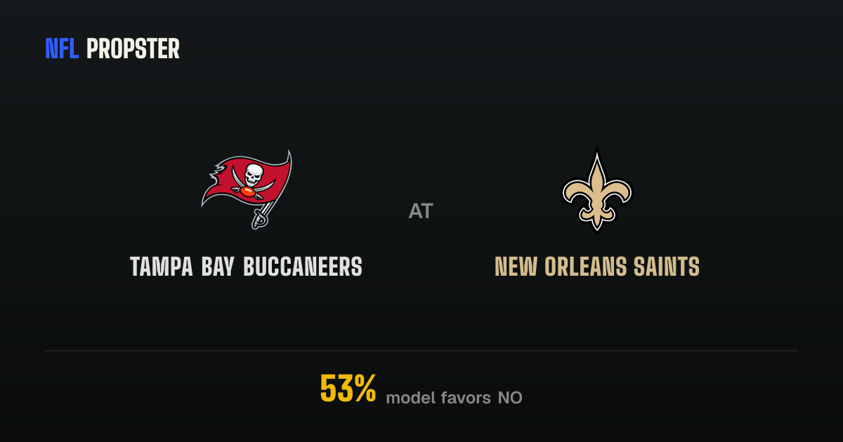
Task: Select the yellow 53% probability figure
Action: (x=348, y=388)
